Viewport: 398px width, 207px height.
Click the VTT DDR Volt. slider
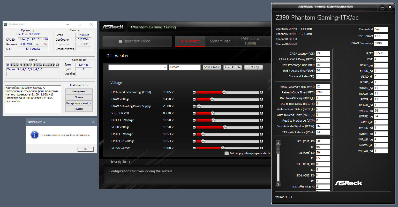[228, 113]
